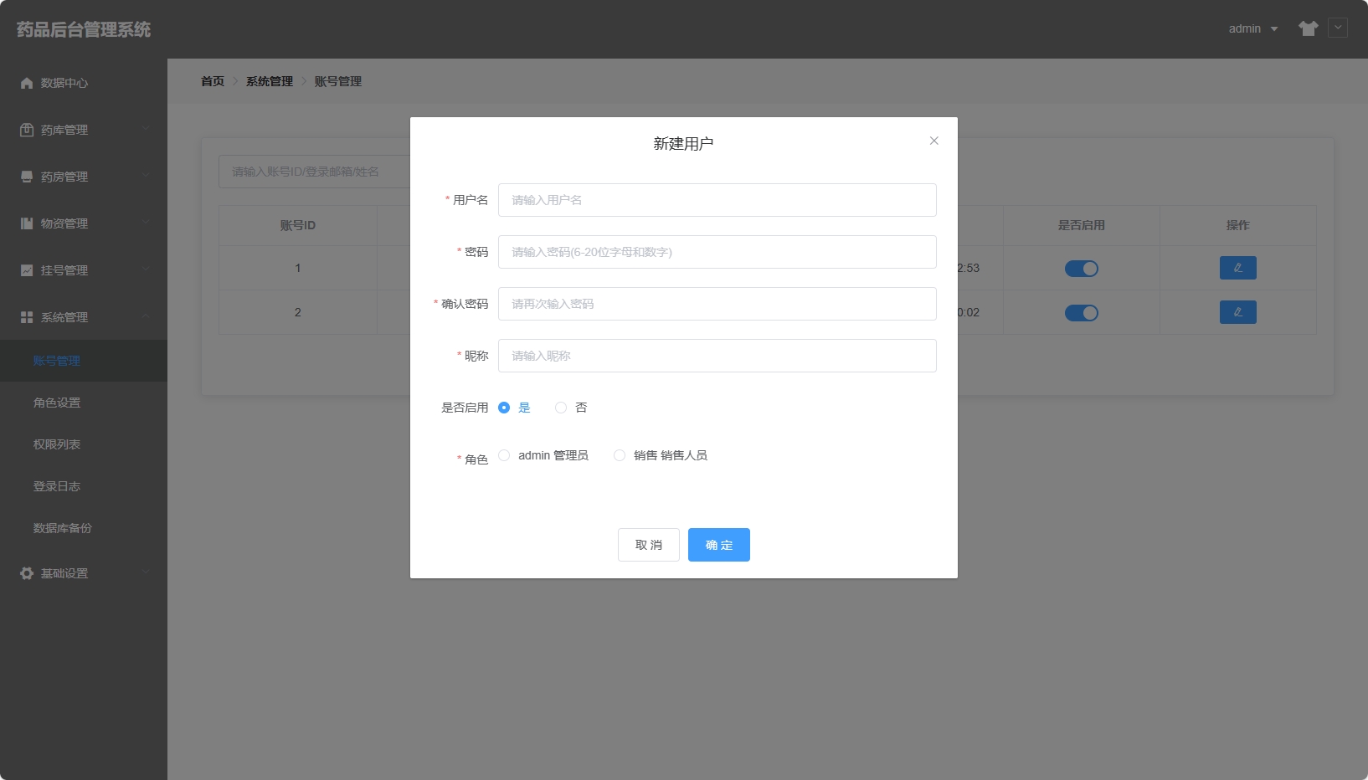Toggle the enabled switch for account 2
The height and width of the screenshot is (780, 1368).
coord(1082,313)
